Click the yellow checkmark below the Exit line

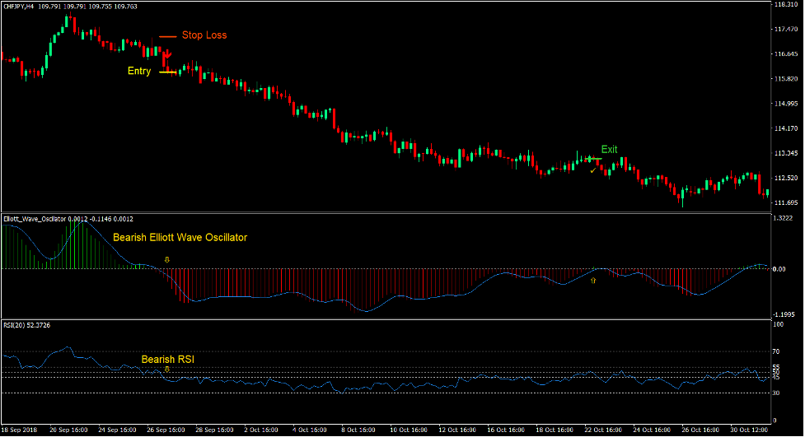(592, 170)
